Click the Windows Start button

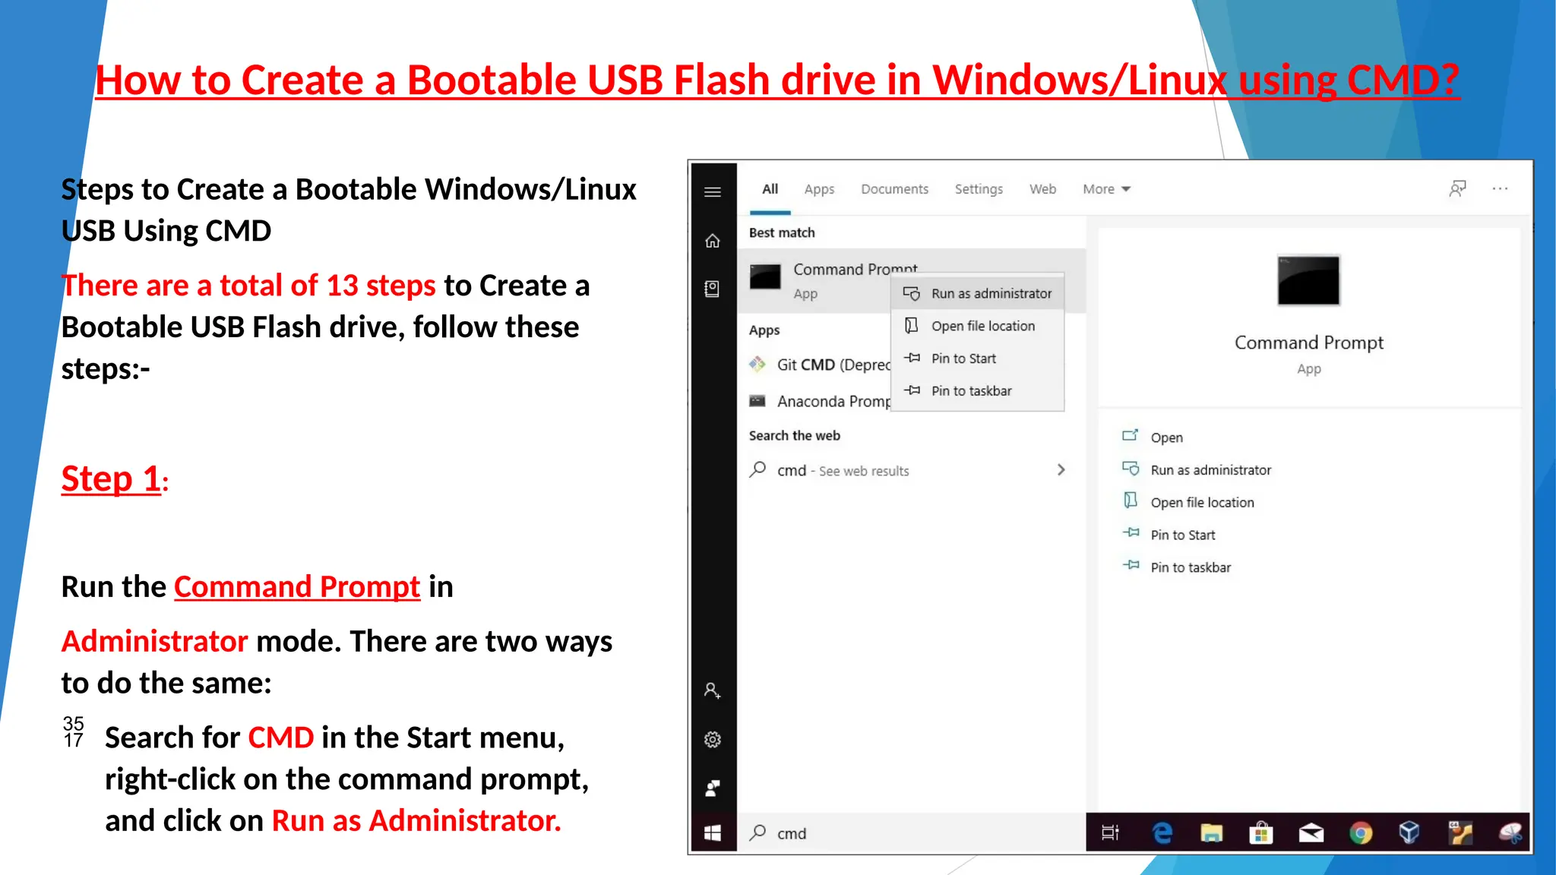tap(712, 833)
